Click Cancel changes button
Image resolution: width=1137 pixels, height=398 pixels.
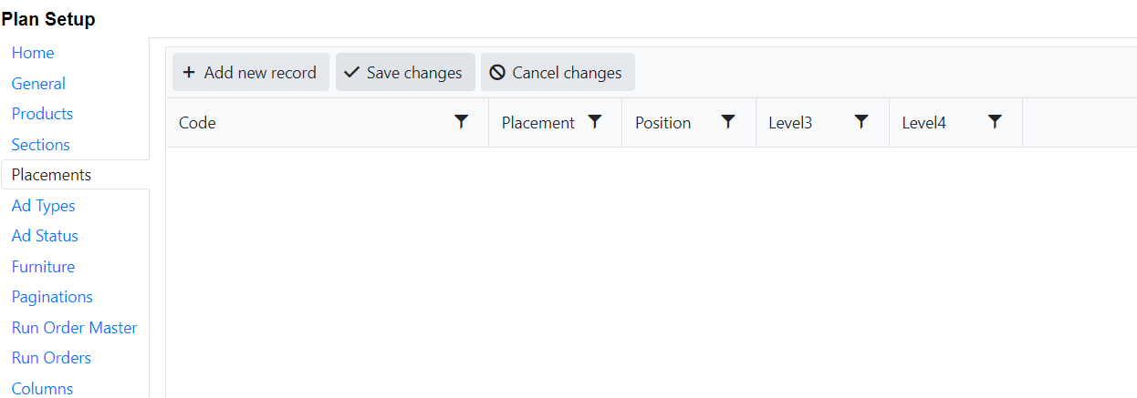click(x=557, y=73)
